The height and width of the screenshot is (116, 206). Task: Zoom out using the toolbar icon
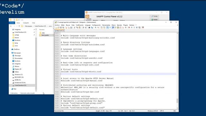(x=98, y=27)
